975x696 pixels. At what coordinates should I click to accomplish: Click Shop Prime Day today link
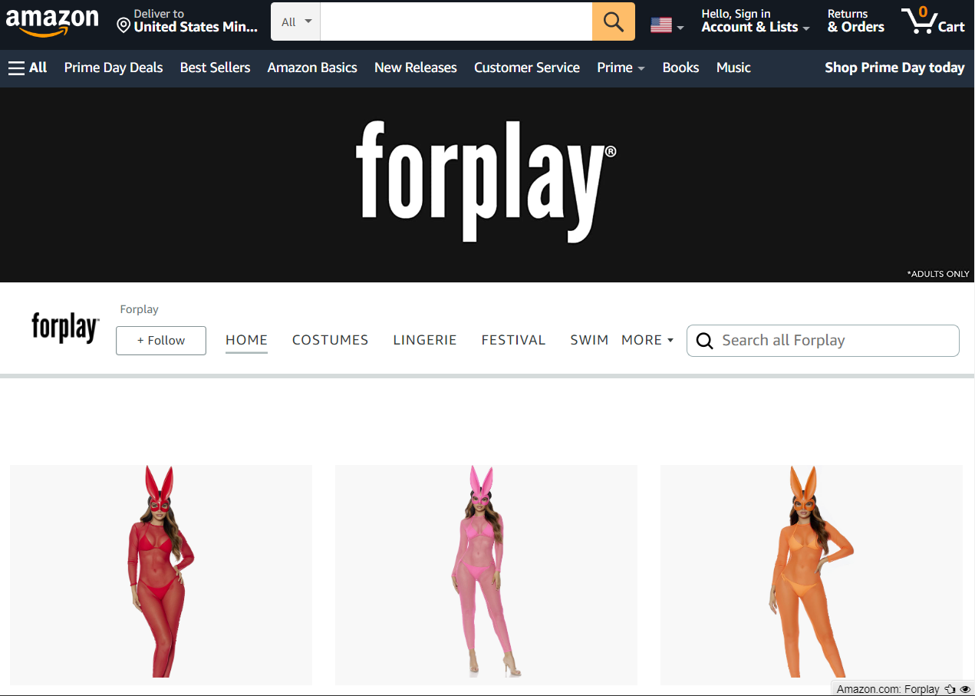click(x=894, y=68)
